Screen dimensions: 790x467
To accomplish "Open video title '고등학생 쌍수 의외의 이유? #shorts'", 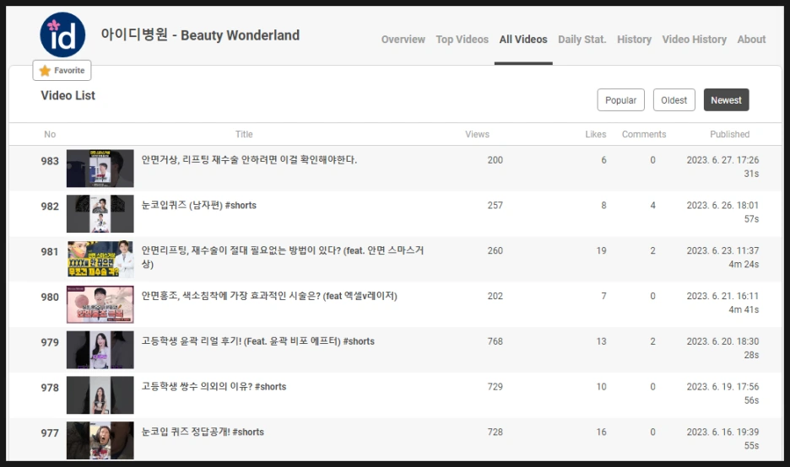I will (214, 386).
